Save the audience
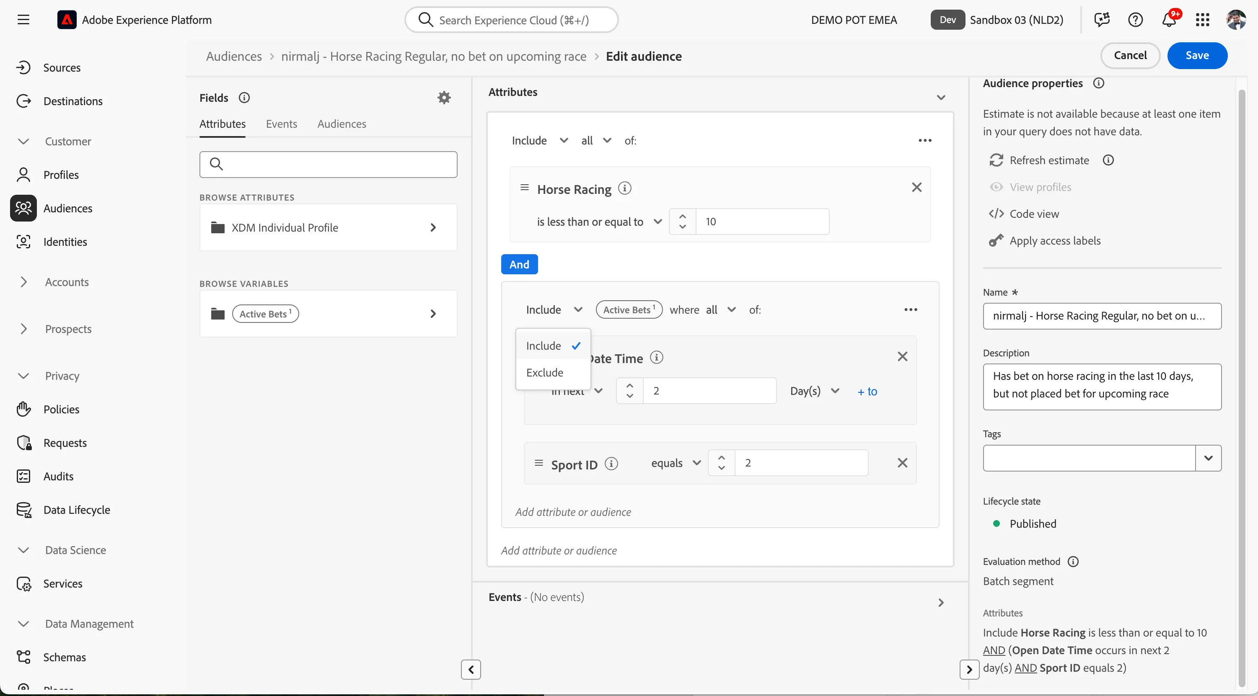The image size is (1258, 696). 1197,56
